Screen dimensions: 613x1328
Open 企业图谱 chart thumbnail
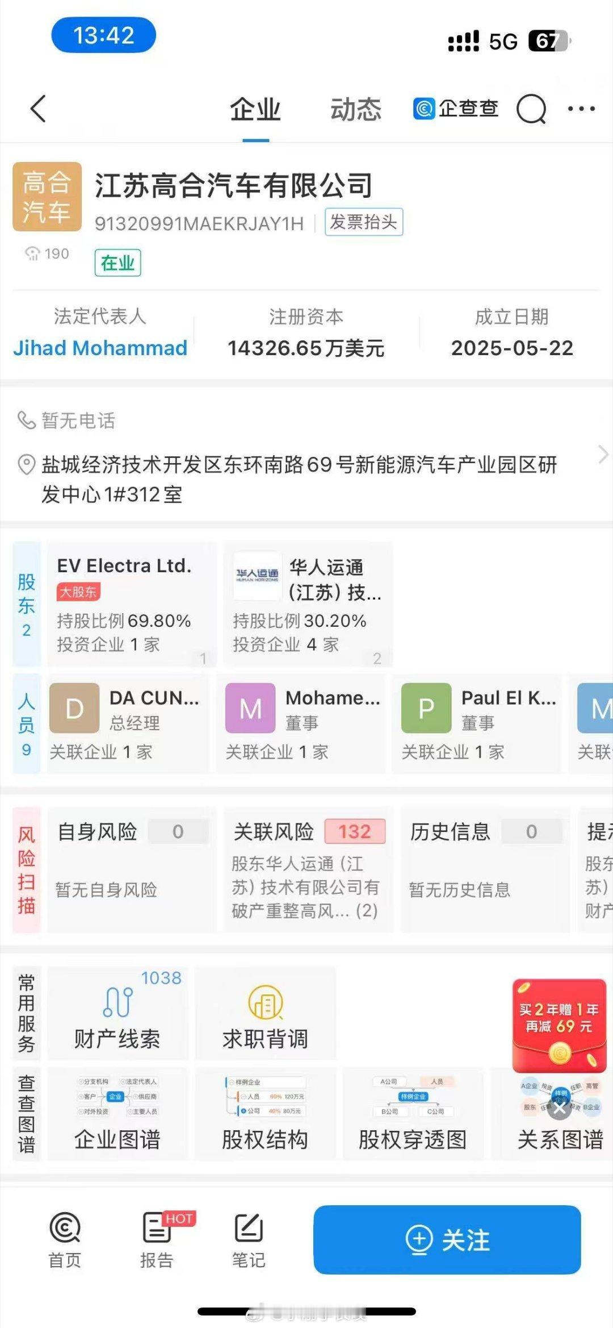coord(117,1114)
